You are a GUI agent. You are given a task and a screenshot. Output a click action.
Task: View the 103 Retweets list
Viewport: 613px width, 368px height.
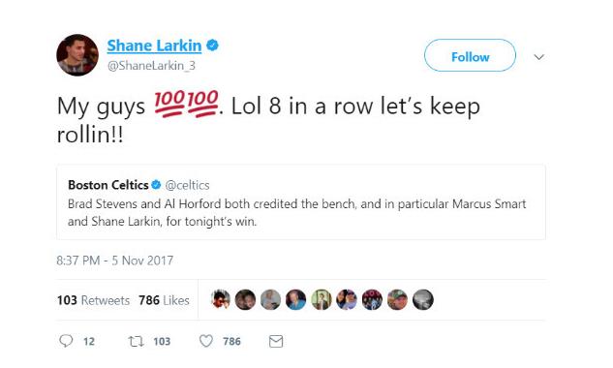pyautogui.click(x=93, y=300)
